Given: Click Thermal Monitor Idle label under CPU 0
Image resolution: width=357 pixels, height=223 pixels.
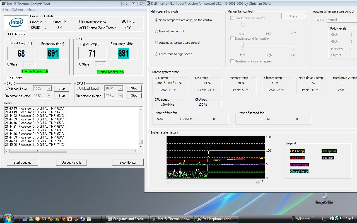Looking at the screenshot, I should point(35,71).
